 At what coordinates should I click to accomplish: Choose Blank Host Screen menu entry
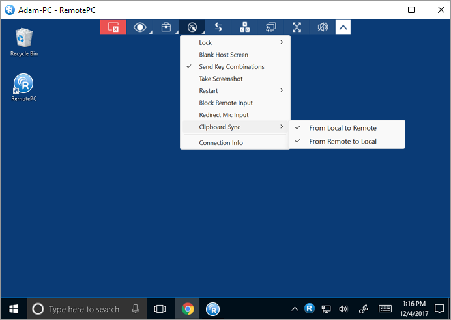[x=223, y=55]
